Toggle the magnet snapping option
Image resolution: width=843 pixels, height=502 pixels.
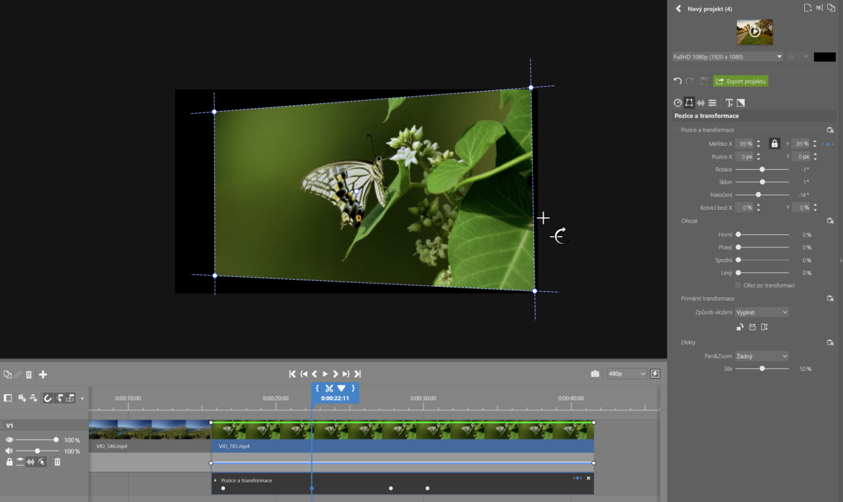tap(47, 398)
